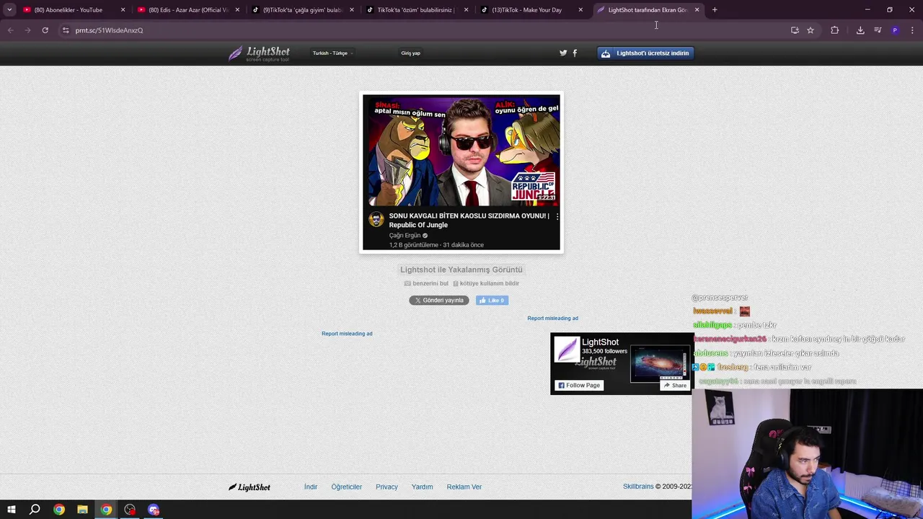Viewport: 923px width, 519px height.
Task: Click kötüye kullanım bildir link
Action: (x=486, y=283)
